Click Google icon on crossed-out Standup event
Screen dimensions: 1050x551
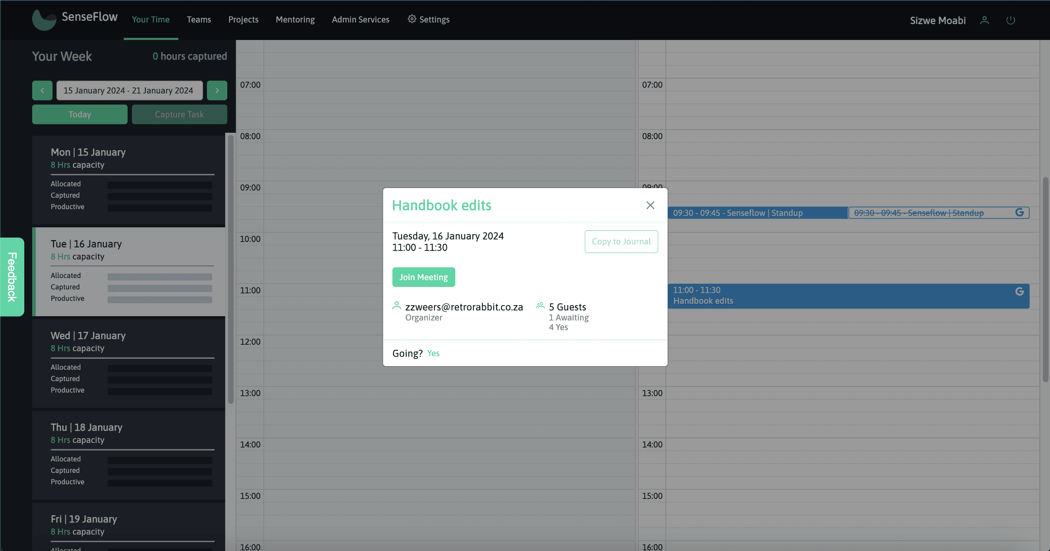tap(1019, 212)
